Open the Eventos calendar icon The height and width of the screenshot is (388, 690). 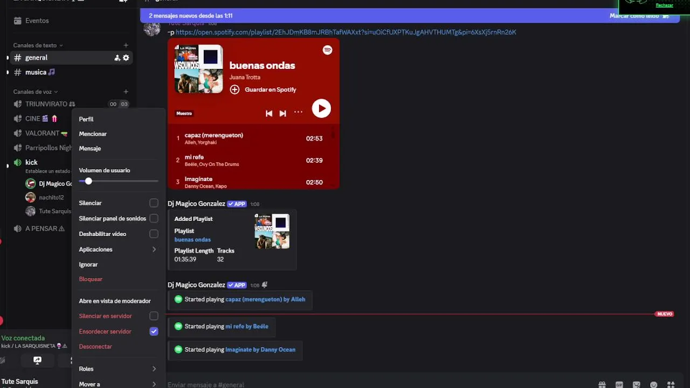[x=18, y=20]
